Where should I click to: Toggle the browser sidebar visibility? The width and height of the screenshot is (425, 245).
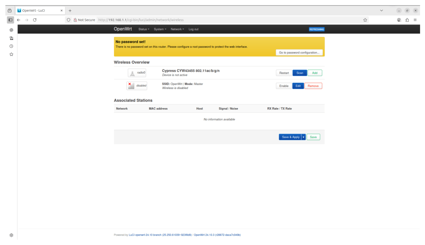tap(10, 20)
